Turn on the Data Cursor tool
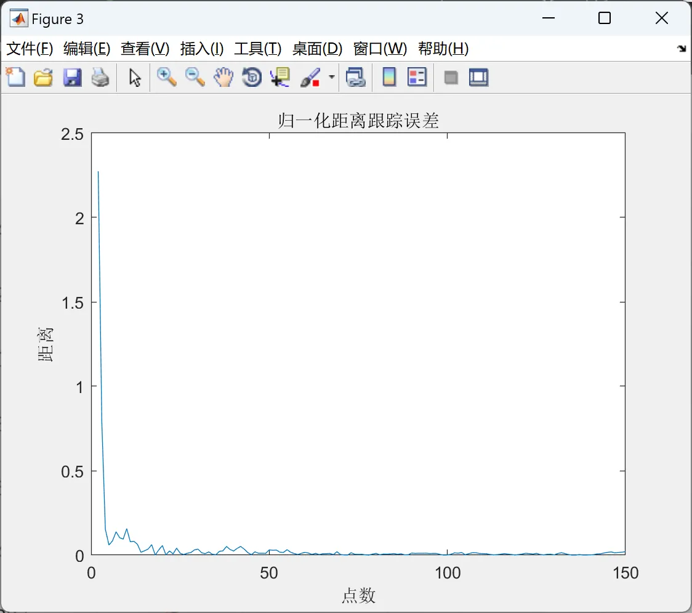The image size is (692, 613). tap(280, 77)
